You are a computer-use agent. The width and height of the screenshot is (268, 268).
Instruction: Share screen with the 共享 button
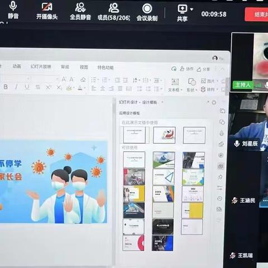tap(182, 13)
